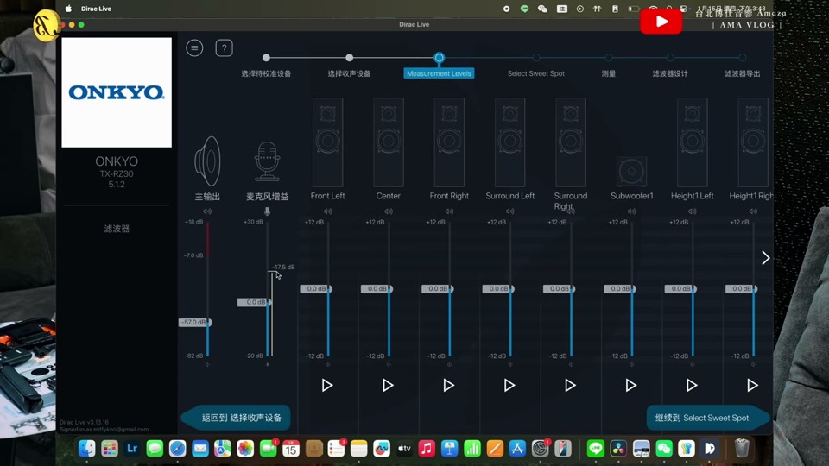Open Lightroom from the Dock

click(x=132, y=449)
